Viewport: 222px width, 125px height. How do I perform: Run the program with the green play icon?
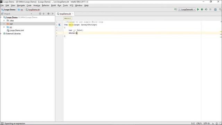tap(198, 9)
